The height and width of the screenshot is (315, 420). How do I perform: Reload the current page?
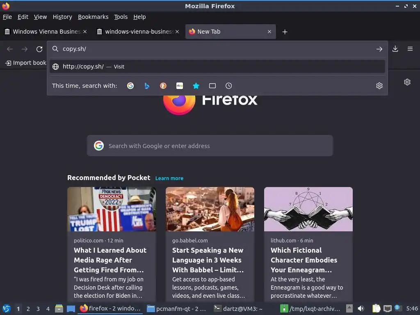[x=39, y=49]
